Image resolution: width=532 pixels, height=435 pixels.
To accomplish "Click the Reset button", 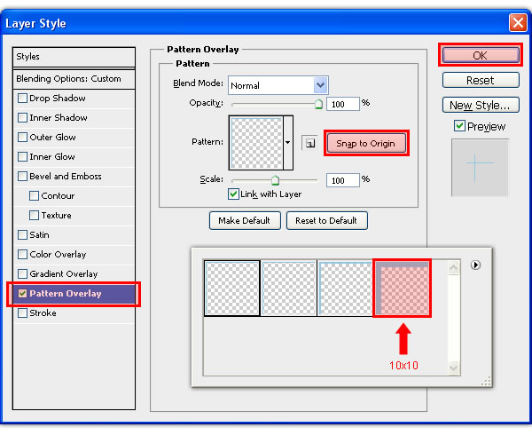I will pos(481,81).
